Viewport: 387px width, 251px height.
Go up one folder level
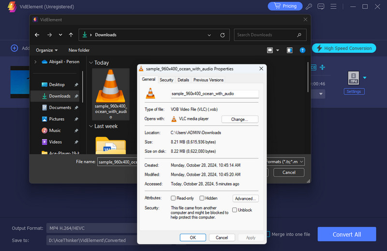tap(71, 35)
